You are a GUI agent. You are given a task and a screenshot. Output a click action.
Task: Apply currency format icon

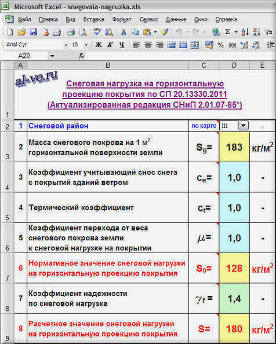tap(209, 45)
